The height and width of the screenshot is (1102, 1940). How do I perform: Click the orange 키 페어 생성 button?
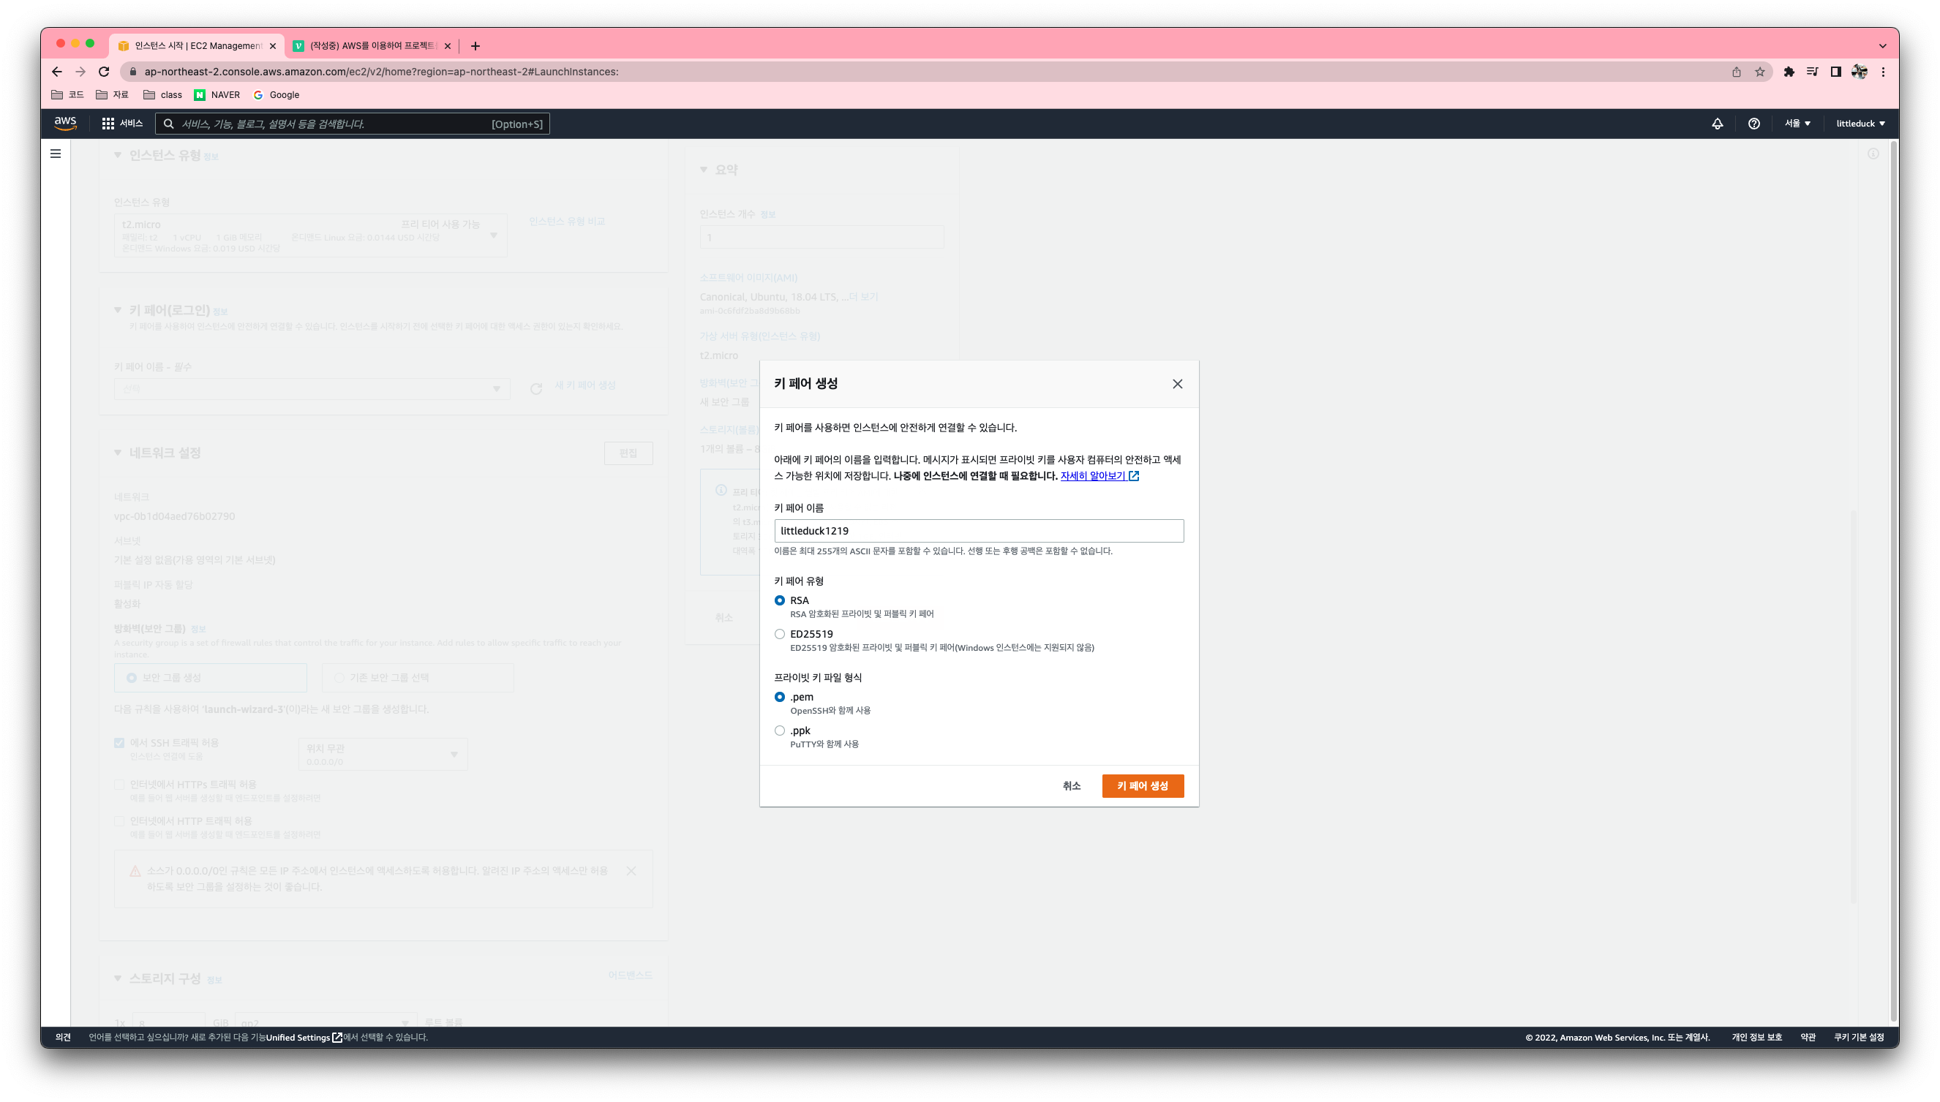point(1142,785)
